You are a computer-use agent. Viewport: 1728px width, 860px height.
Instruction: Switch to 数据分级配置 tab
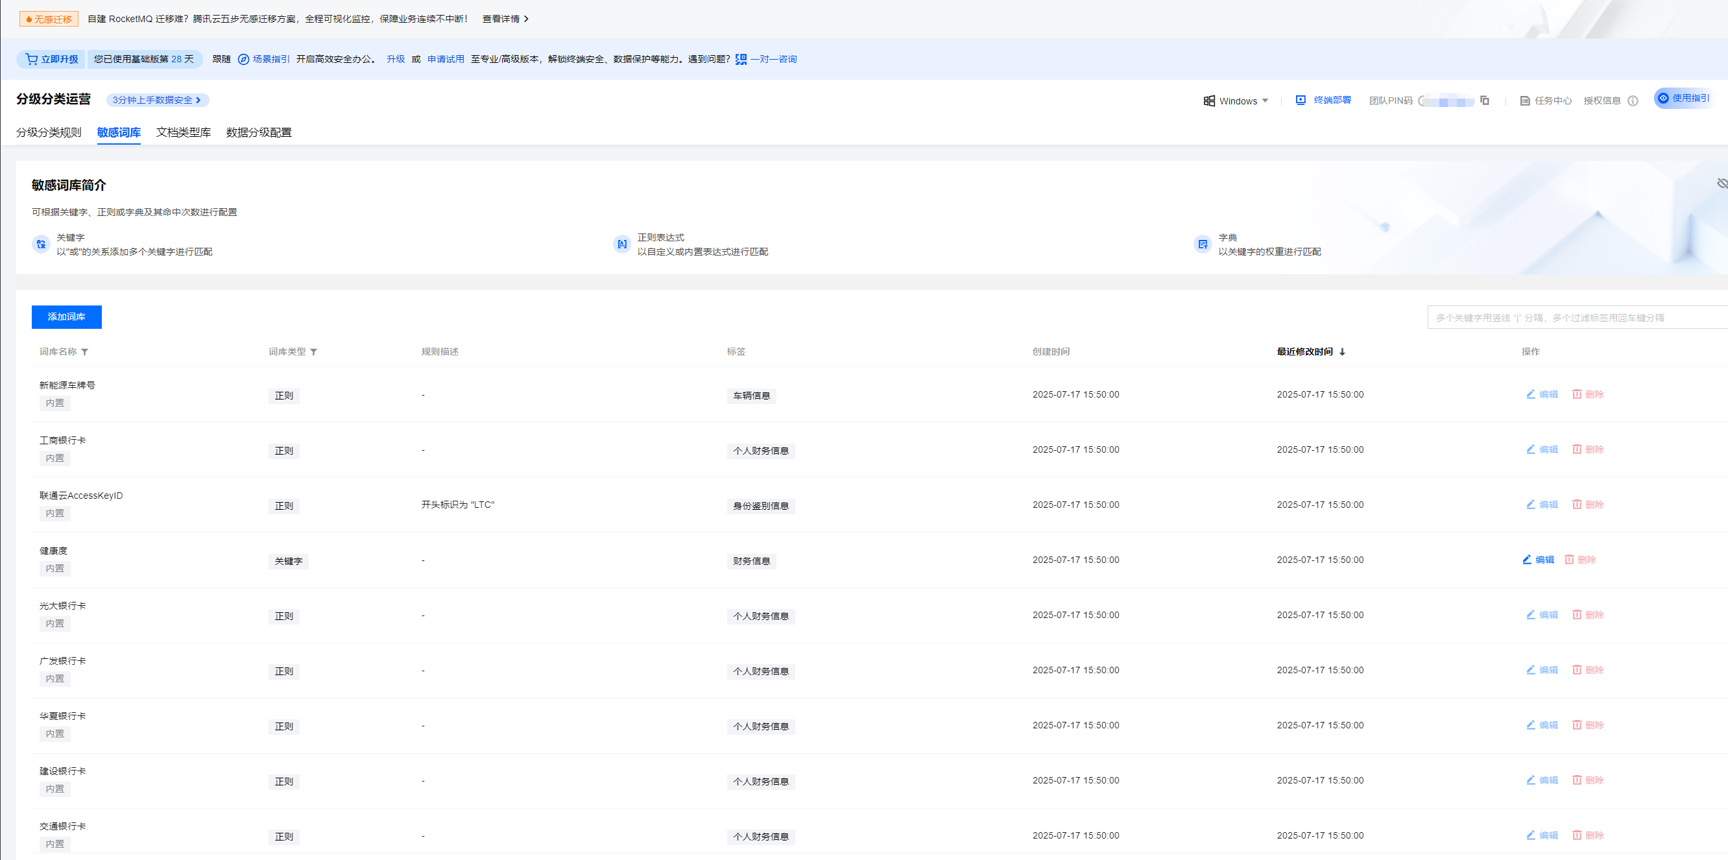[258, 132]
